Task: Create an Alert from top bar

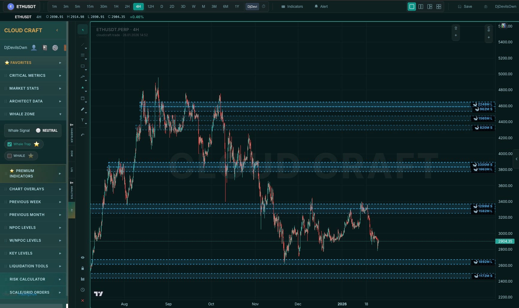Action: coord(321,7)
